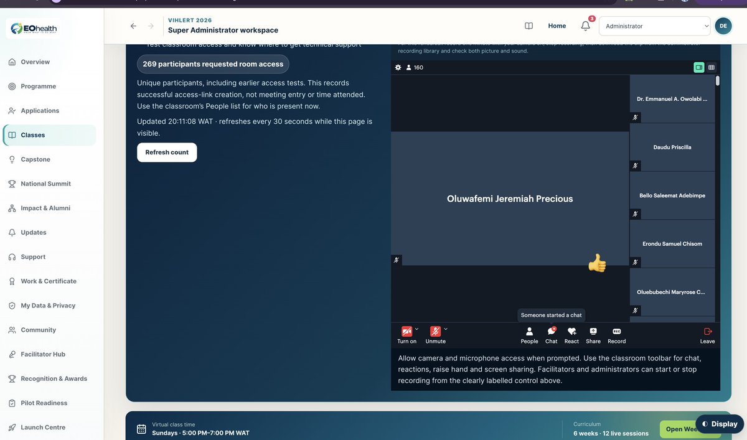The image size is (747, 440).
Task: Select Daudu Priscilla participant tile
Action: (x=672, y=147)
